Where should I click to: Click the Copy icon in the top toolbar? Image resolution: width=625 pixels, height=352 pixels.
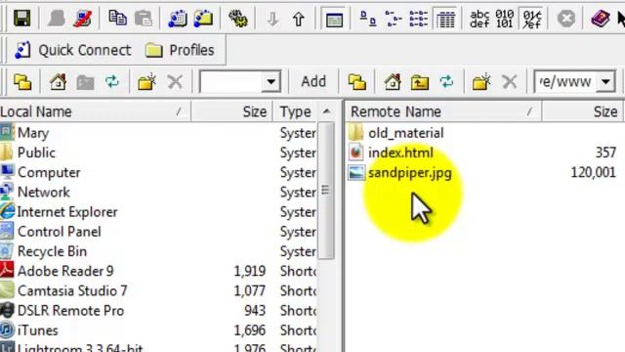117,18
